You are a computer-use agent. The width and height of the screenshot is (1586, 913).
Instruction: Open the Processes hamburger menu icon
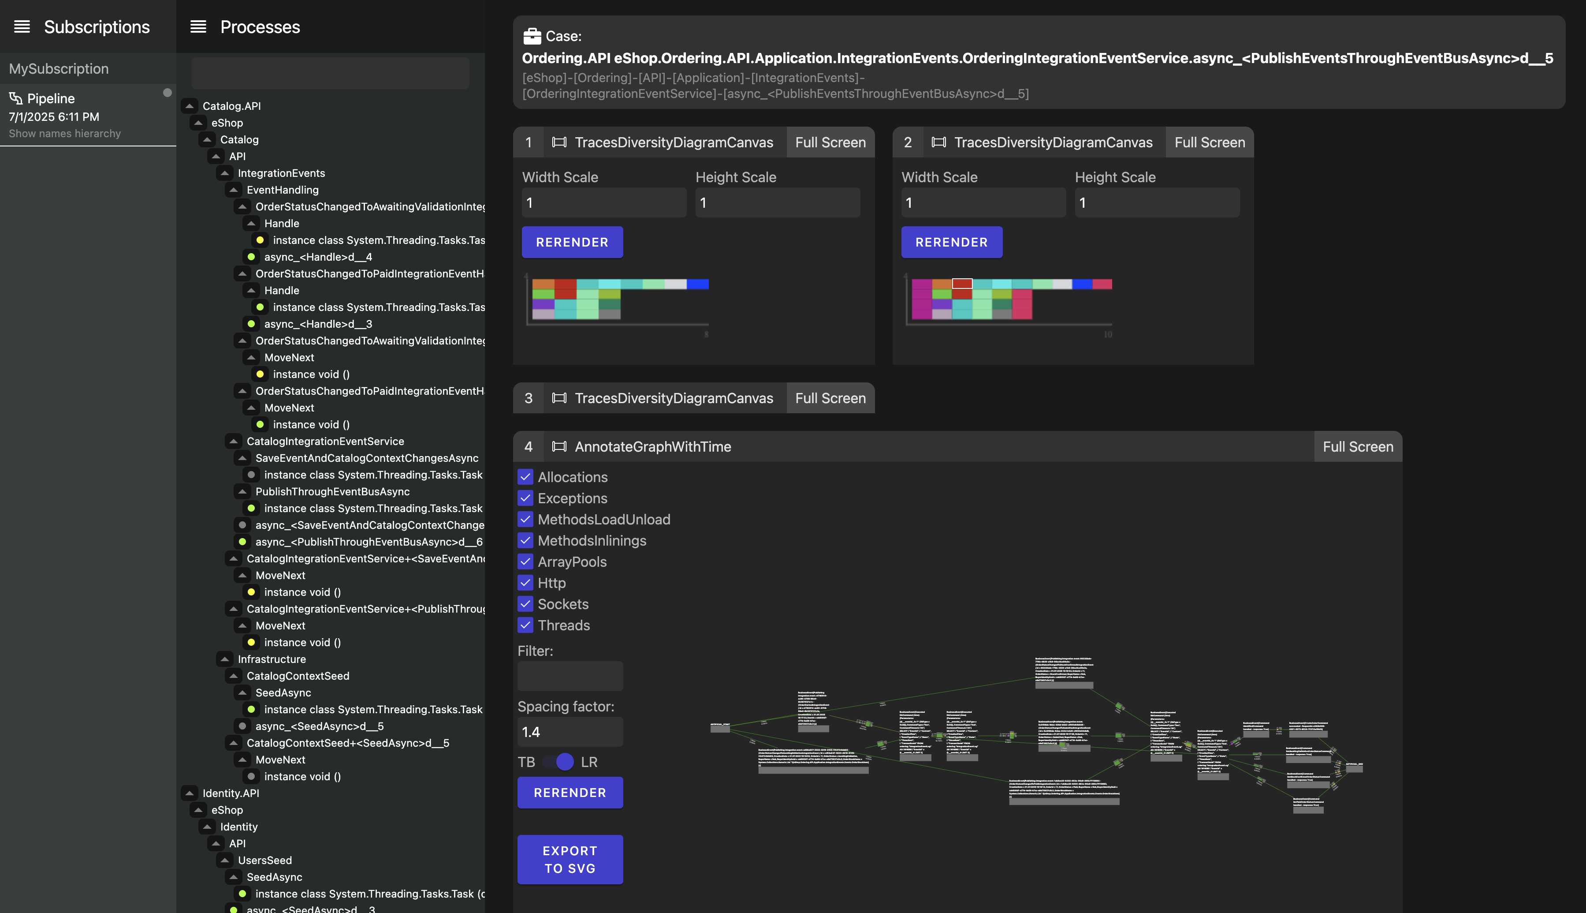click(x=198, y=26)
